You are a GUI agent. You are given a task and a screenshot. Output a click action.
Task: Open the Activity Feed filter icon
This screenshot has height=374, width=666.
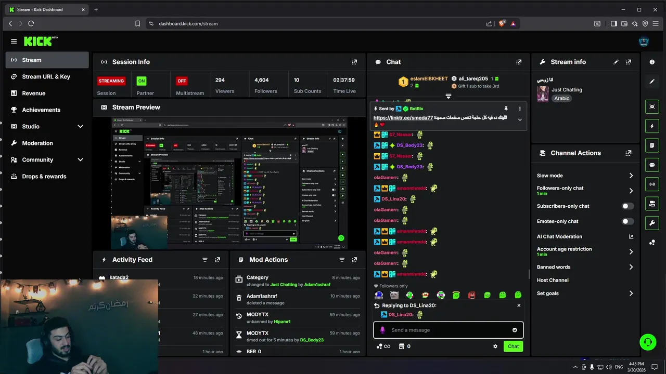click(204, 260)
